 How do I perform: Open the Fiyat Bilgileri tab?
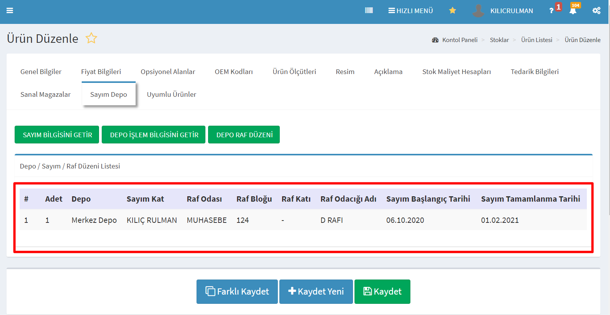101,72
